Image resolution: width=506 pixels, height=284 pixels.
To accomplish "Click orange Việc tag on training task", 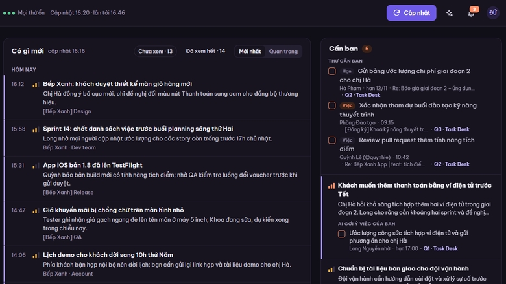I will coord(347,105).
